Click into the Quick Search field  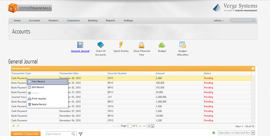coord(58,134)
